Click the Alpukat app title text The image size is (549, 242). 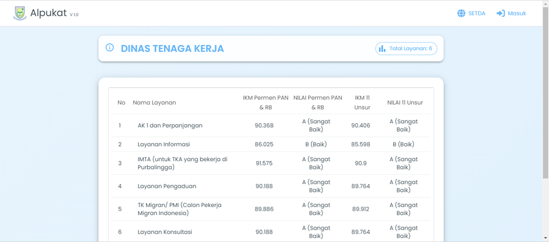[x=48, y=14]
